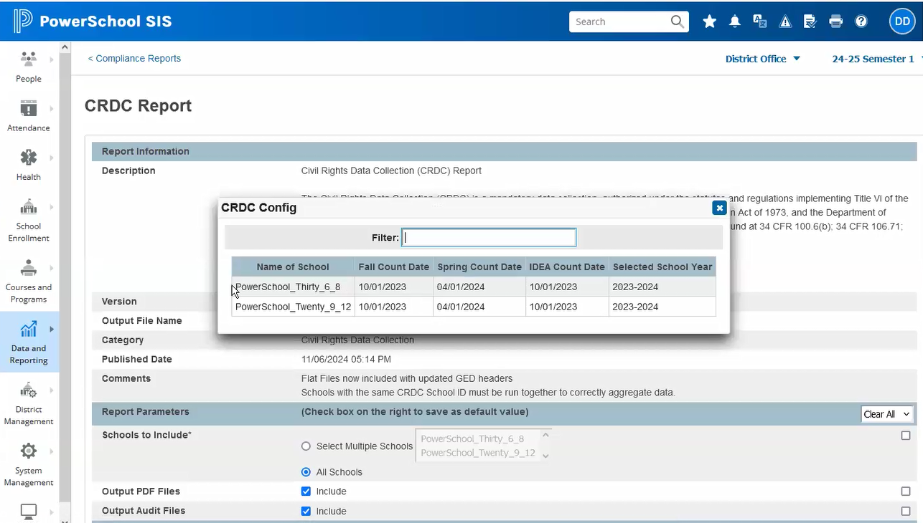Open the language translation icon

(760, 21)
